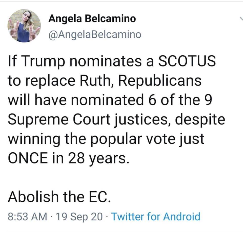This screenshot has height=237, width=243.
Task: Click the 'Abolish the EC.' line
Action: click(x=59, y=197)
